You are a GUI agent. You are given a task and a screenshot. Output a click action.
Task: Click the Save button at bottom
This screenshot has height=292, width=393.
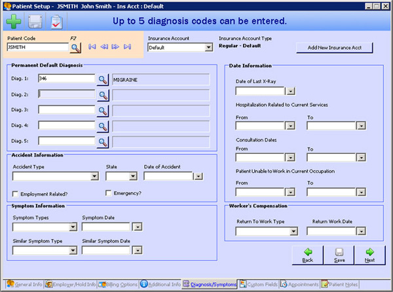(339, 255)
